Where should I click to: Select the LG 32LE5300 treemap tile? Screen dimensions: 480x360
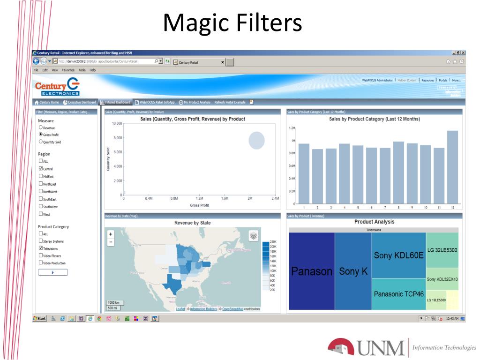coord(442,250)
